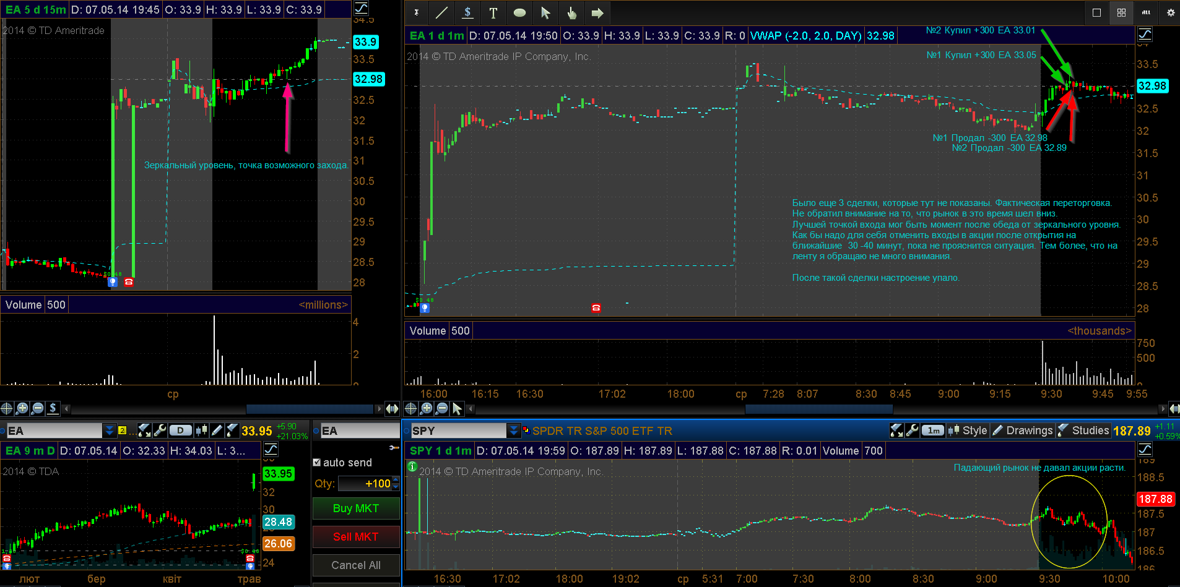1180x587 pixels.
Task: Select the Text drawing tool
Action: (493, 12)
